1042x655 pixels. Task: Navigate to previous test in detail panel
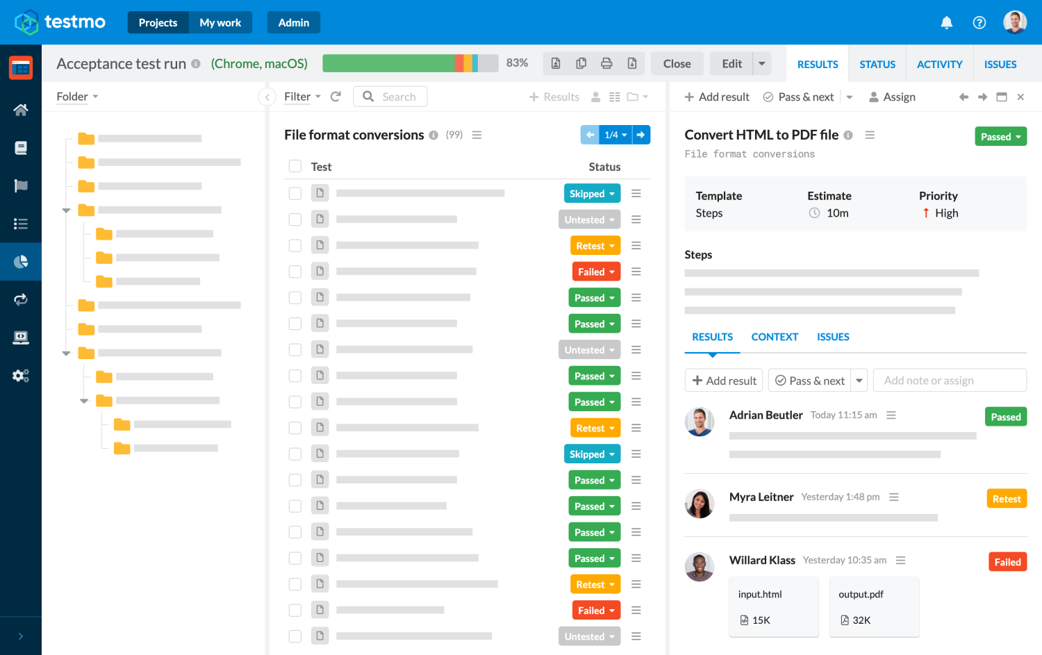(964, 97)
